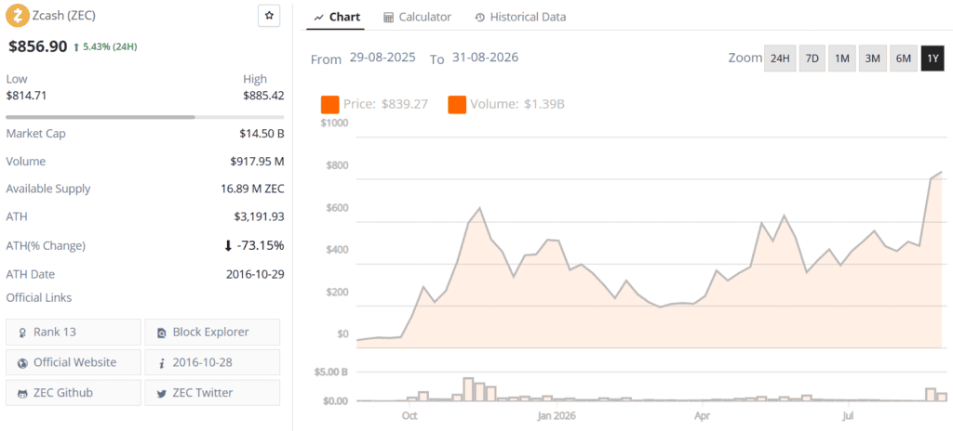The image size is (953, 431).
Task: Click the Low value $814.71
Action: [x=26, y=96]
